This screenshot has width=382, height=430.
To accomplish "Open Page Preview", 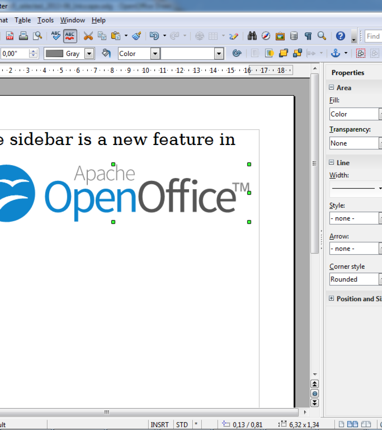I will (x=37, y=36).
